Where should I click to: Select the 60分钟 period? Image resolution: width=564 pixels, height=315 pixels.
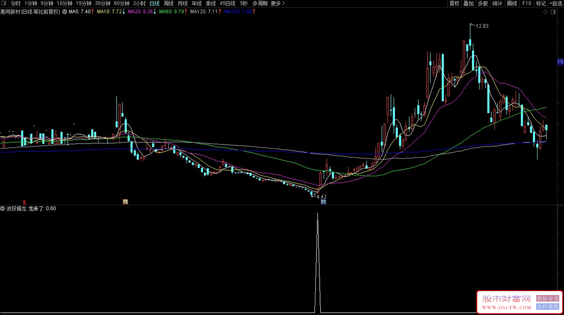coord(121,3)
